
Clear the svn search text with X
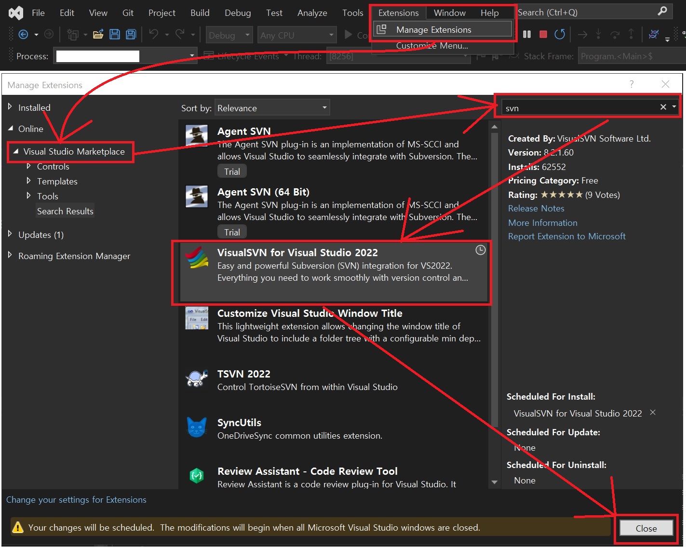click(663, 107)
